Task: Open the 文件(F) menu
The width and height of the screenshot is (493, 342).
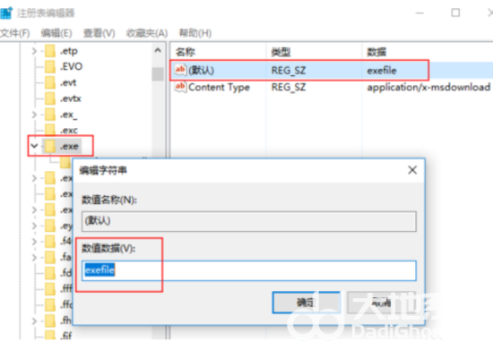Action: 14,33
